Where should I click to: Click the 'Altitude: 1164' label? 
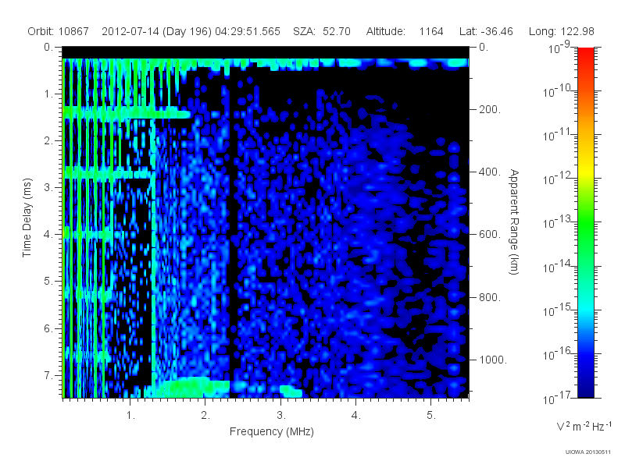coord(405,31)
